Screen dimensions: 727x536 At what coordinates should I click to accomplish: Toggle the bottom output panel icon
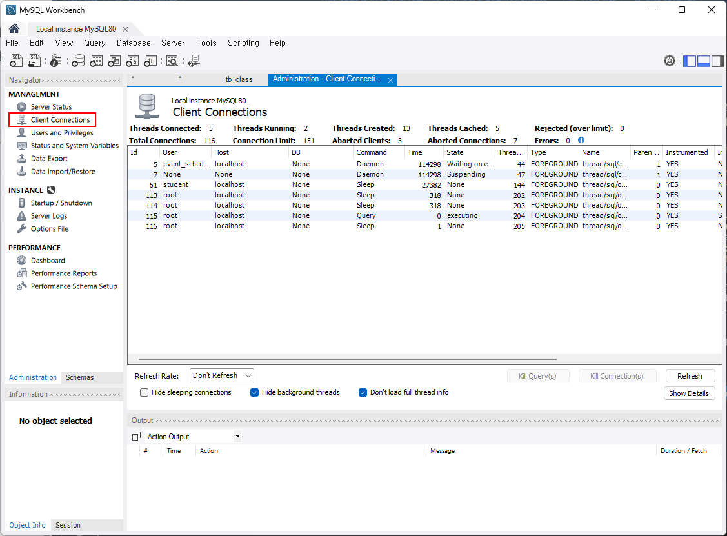(x=704, y=61)
